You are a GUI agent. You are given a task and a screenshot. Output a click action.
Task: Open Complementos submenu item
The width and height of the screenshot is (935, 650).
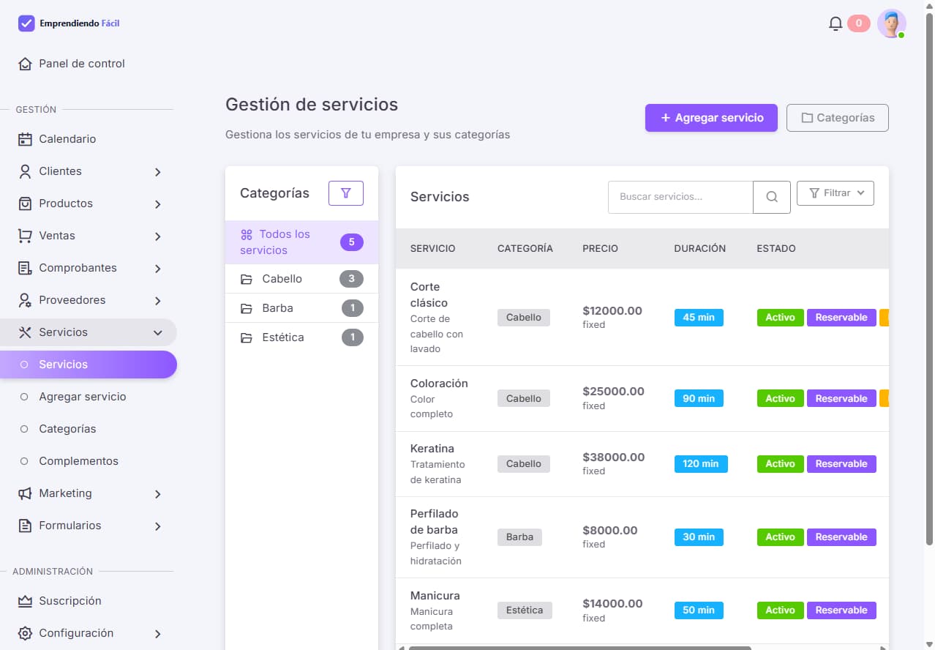[88, 461]
